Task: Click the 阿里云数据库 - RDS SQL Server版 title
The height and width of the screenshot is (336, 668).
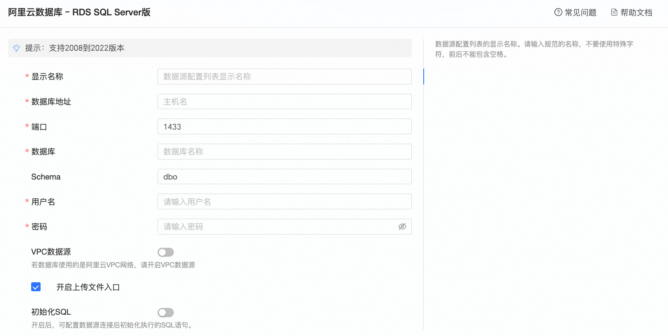Action: (x=79, y=12)
